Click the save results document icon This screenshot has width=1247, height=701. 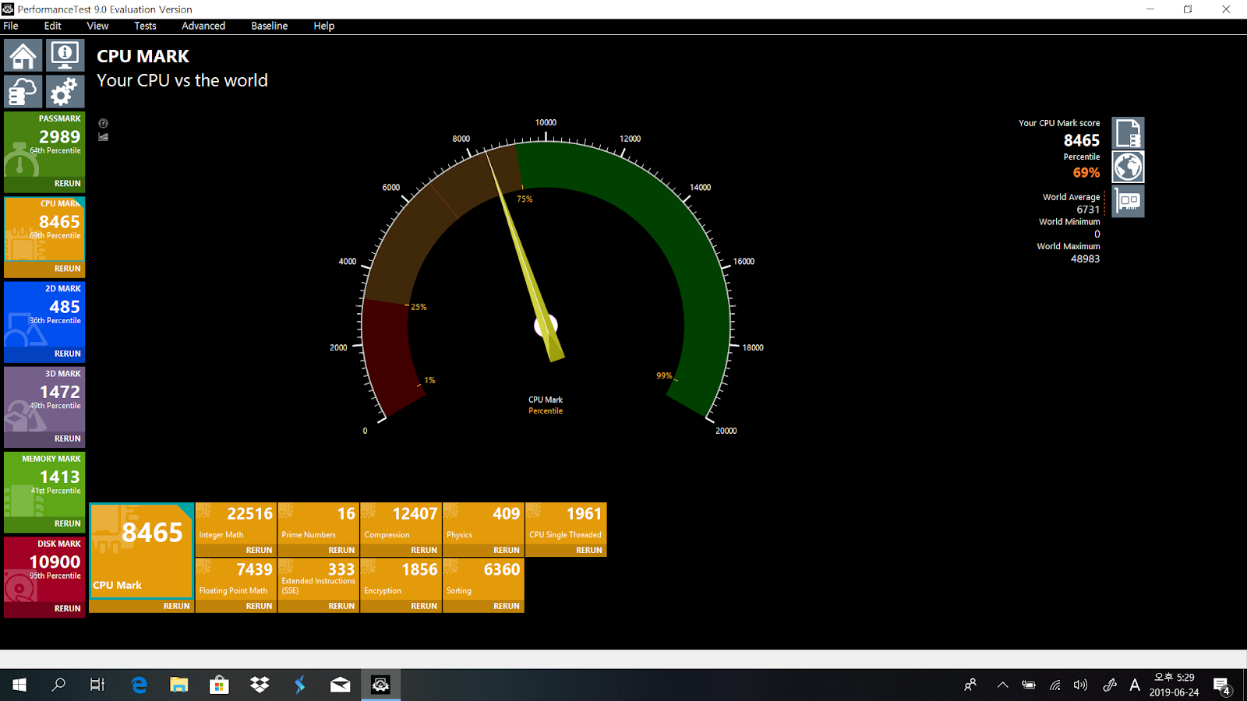(1128, 132)
